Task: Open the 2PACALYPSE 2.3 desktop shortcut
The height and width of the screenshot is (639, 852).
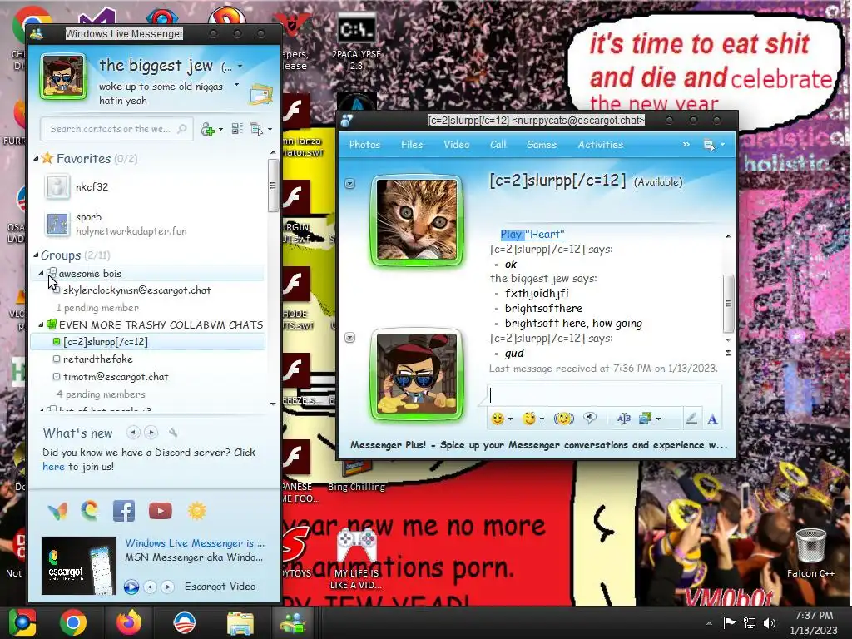Action: pos(356,42)
